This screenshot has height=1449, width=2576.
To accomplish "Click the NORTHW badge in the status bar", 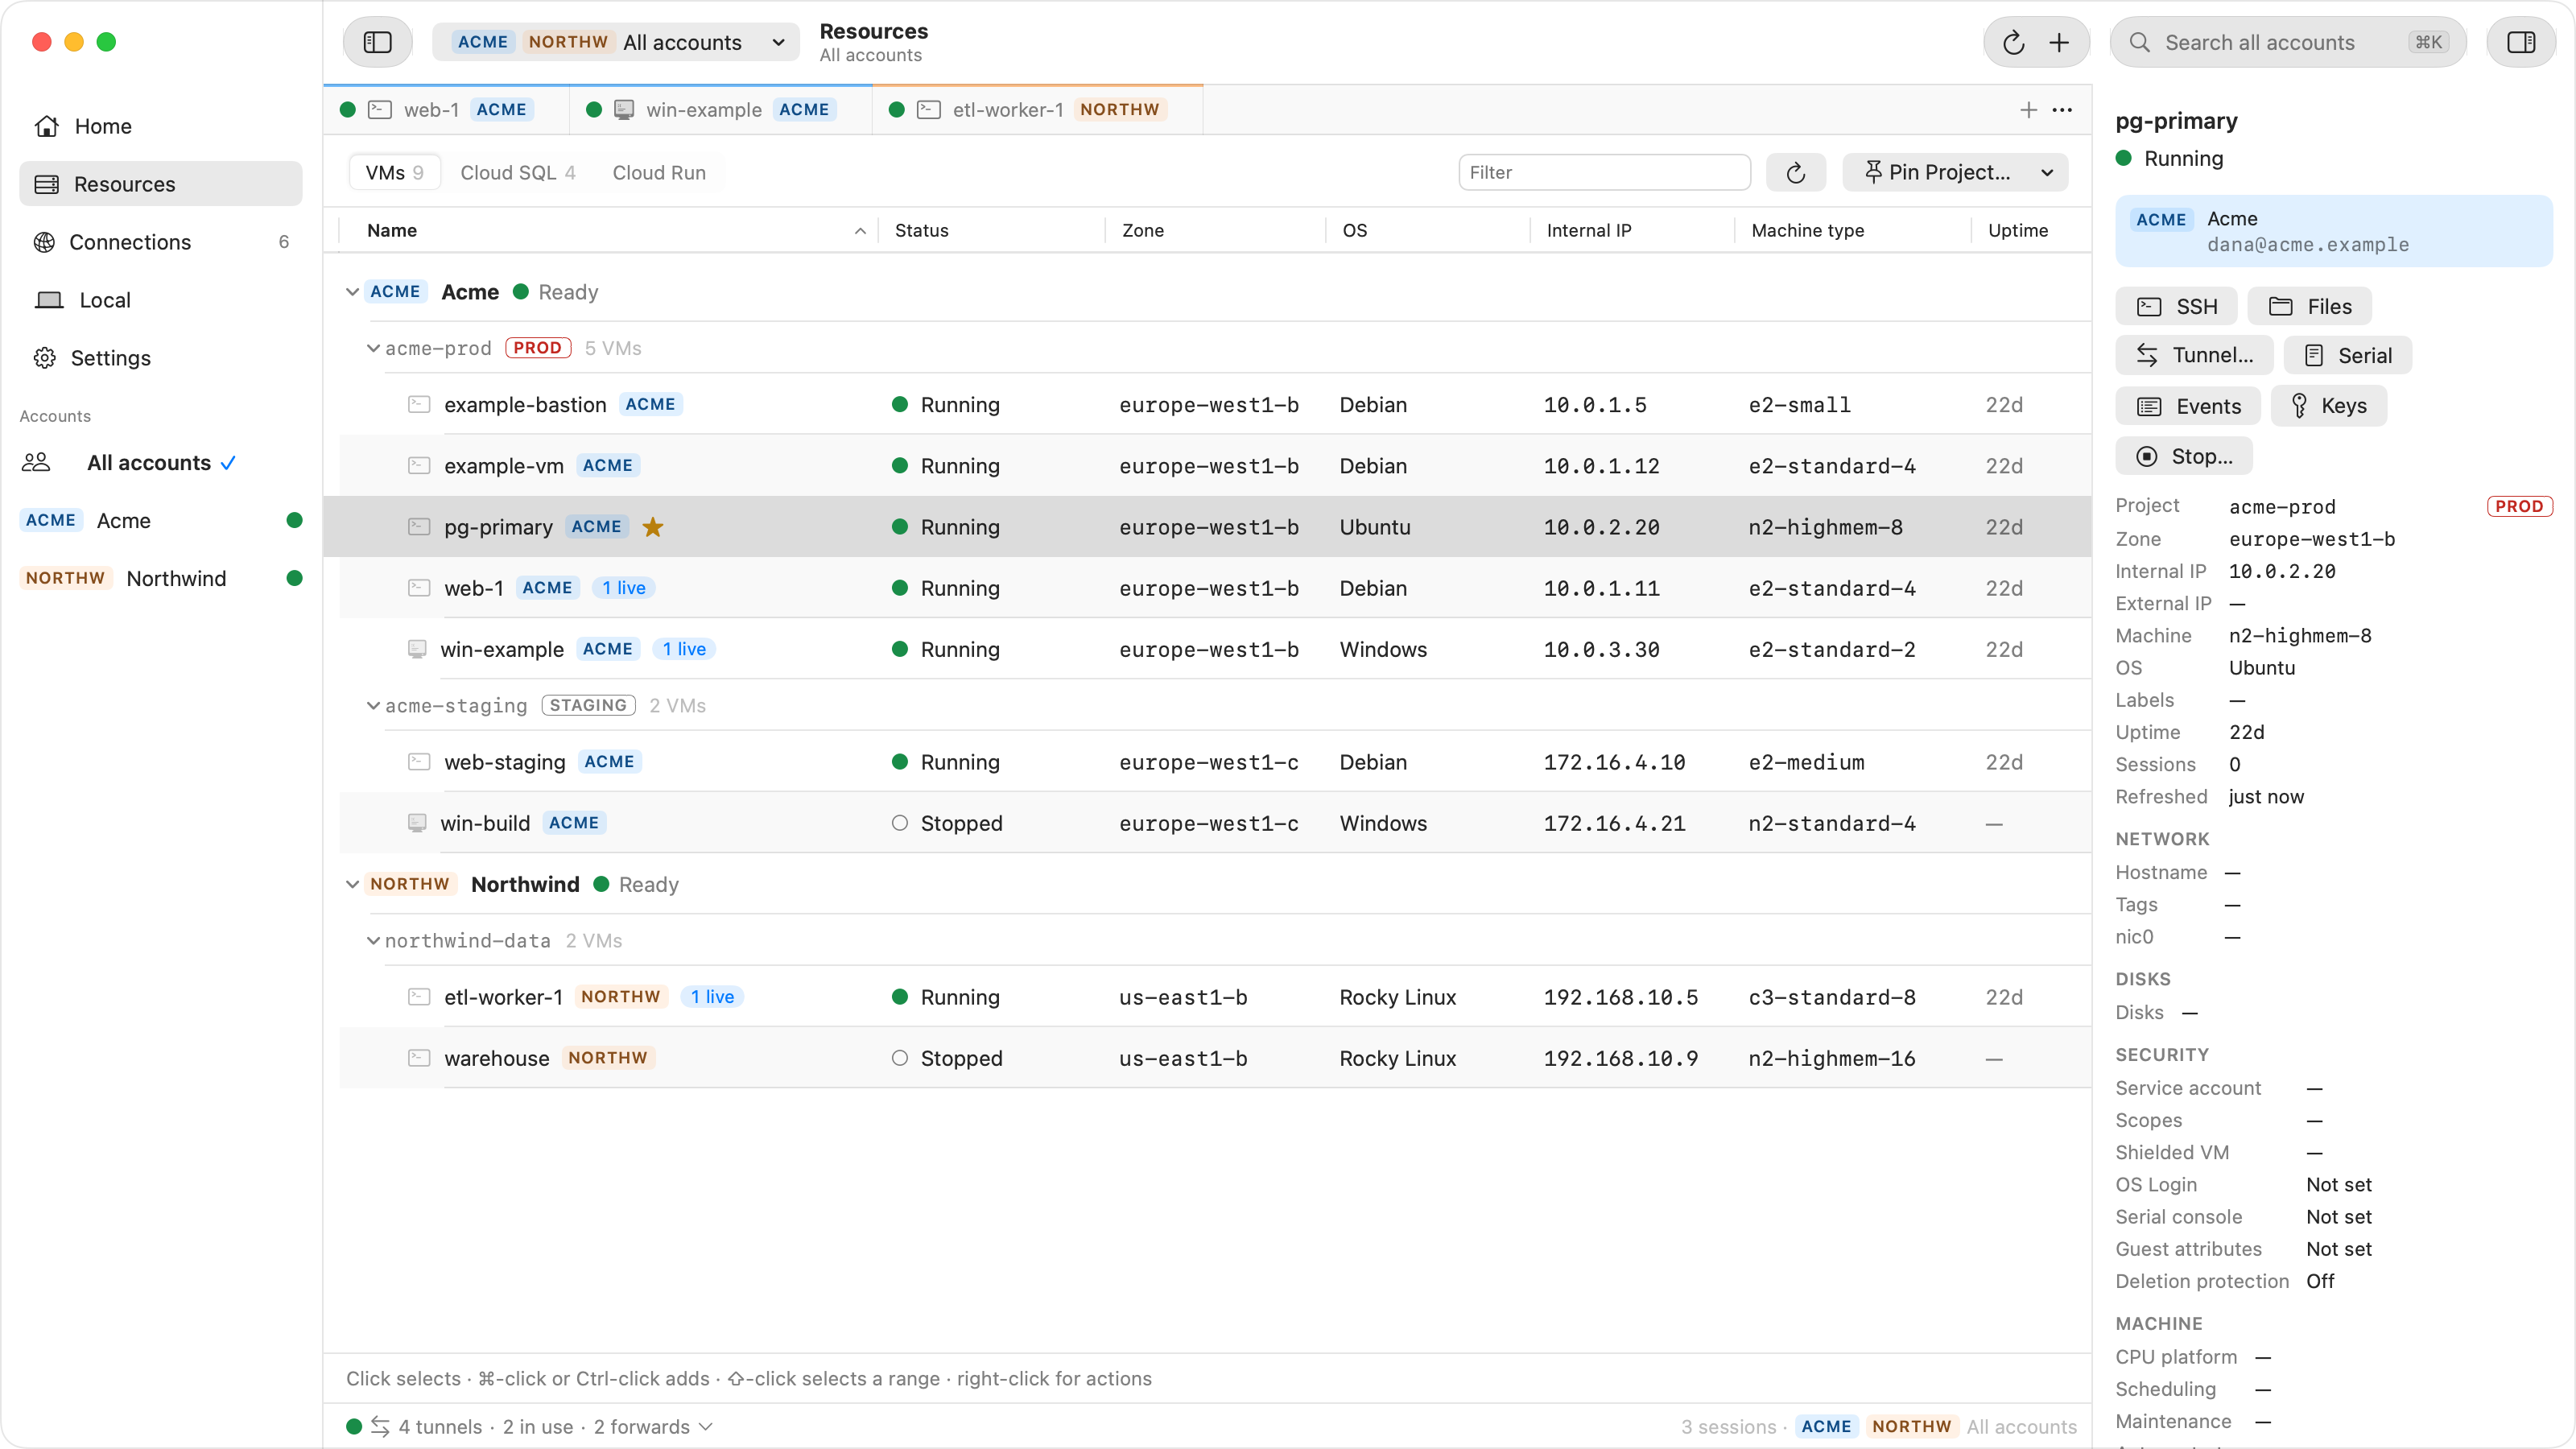I will tap(1911, 1427).
